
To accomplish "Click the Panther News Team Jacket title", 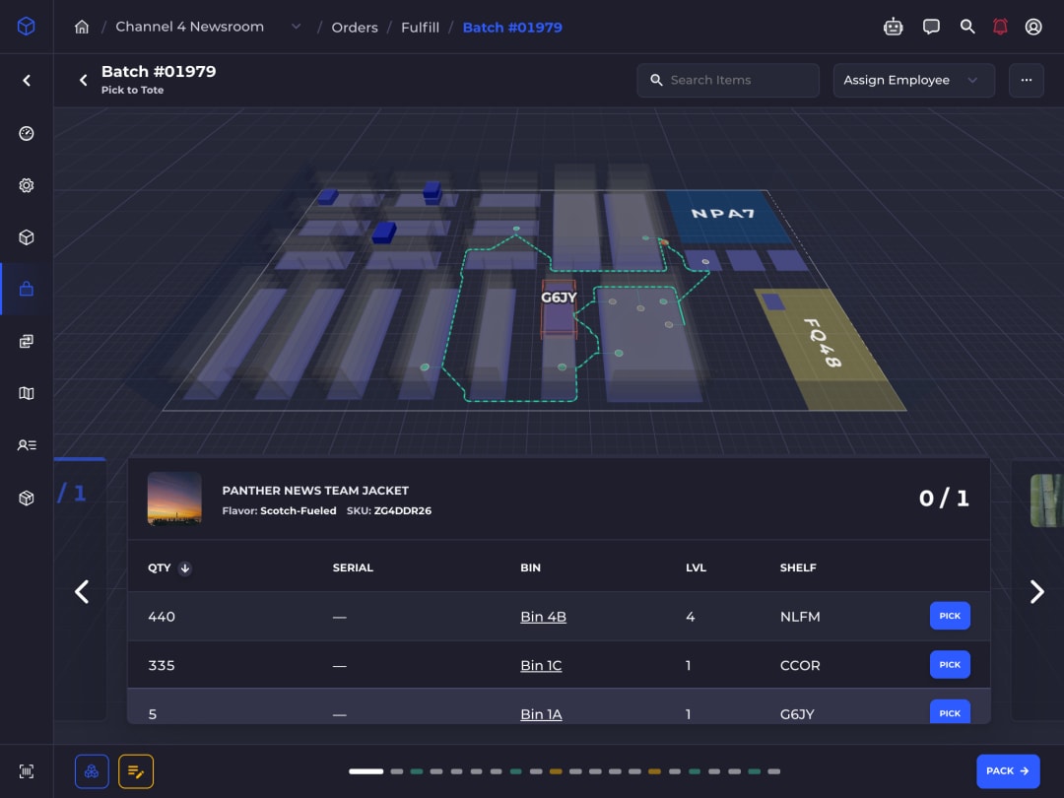I will click(315, 491).
